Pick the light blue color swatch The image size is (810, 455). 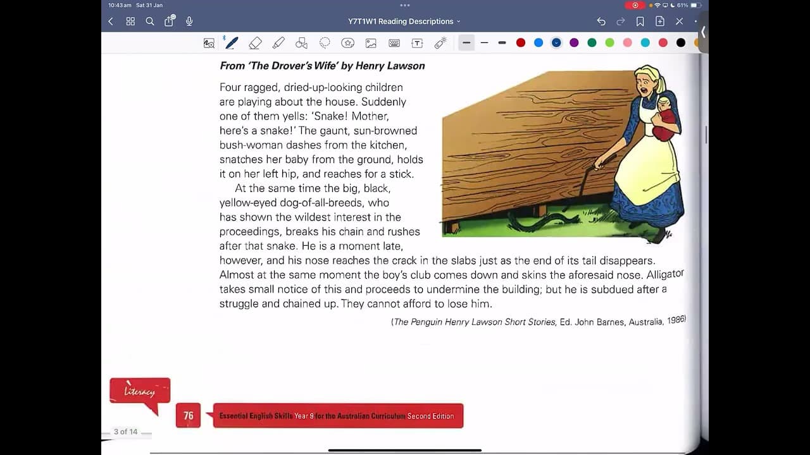click(x=539, y=43)
